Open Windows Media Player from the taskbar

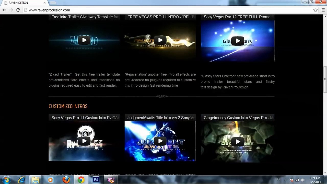(x=50, y=180)
